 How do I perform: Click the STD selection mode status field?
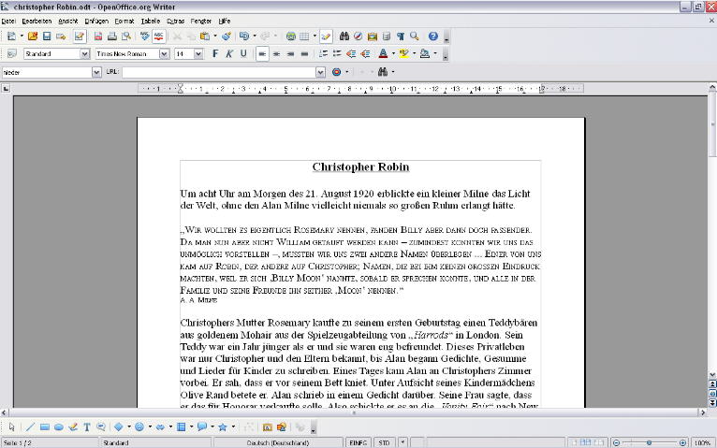[384, 442]
